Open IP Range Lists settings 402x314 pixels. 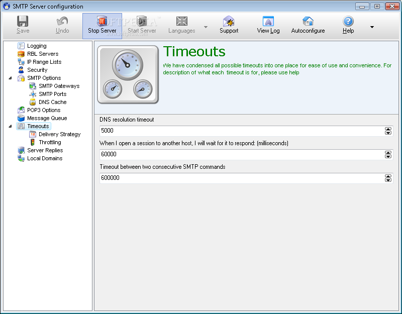click(44, 62)
